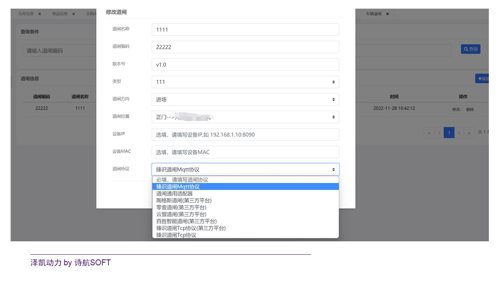Go to first page with « pagination button
Image resolution: width=503 pixels, height=283 pixels.
click(429, 132)
